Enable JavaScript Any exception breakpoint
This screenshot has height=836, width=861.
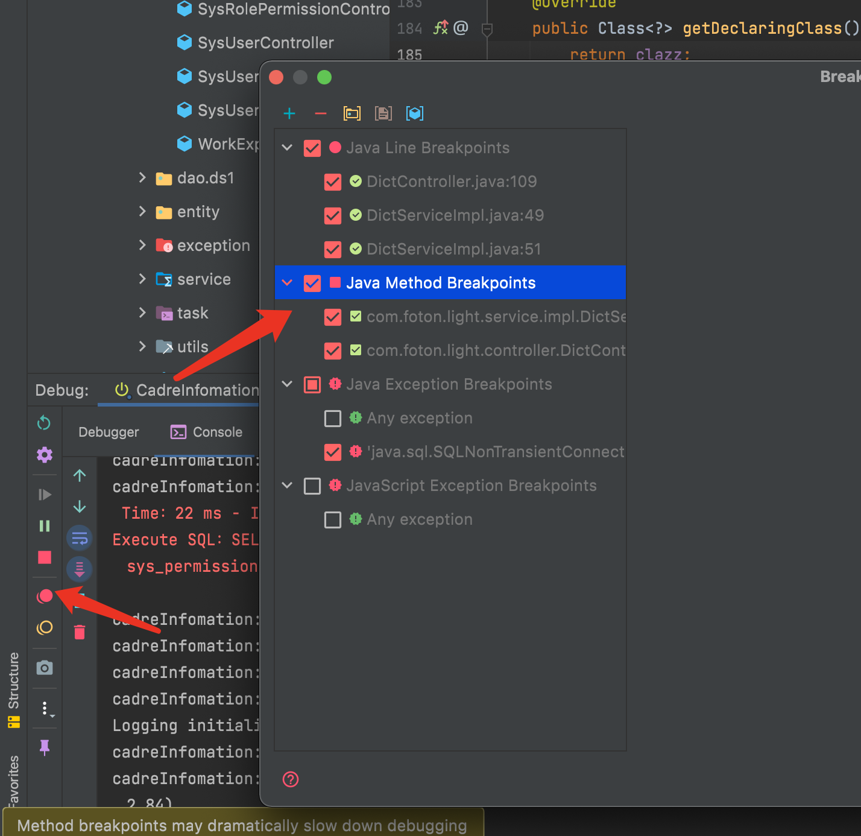333,519
